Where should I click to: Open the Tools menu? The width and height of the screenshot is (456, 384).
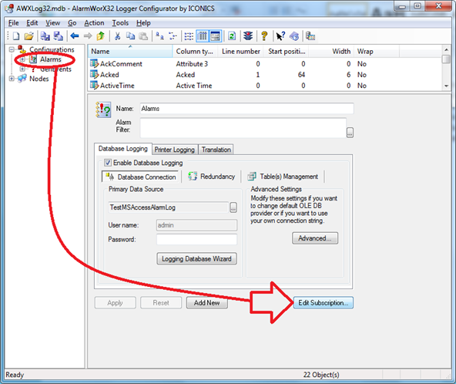[x=120, y=23]
